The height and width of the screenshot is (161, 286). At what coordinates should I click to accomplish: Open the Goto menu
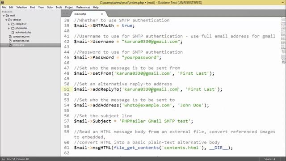[x=50, y=7]
